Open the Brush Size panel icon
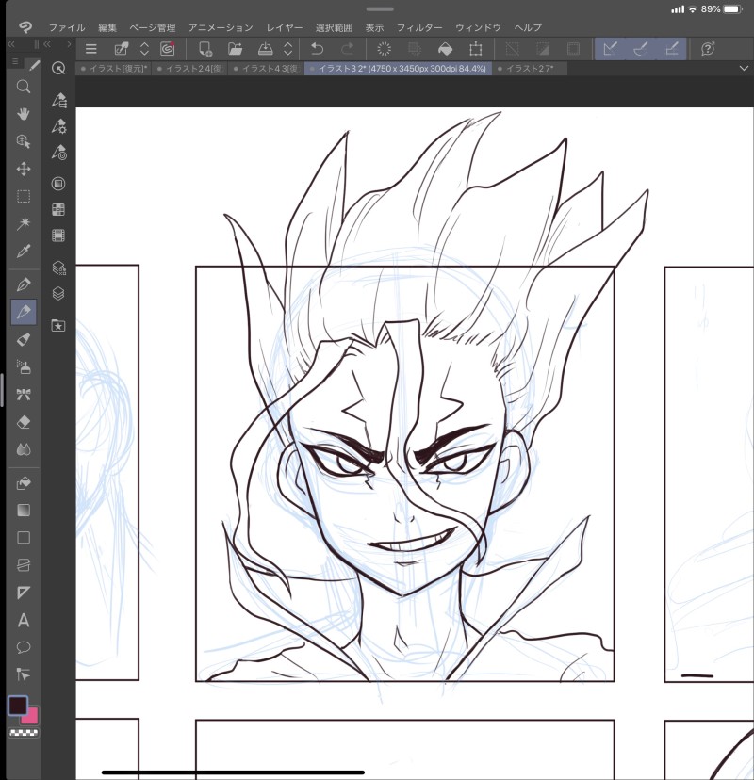 [x=58, y=153]
